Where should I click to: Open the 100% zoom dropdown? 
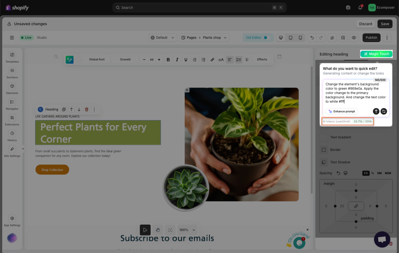click(x=187, y=230)
